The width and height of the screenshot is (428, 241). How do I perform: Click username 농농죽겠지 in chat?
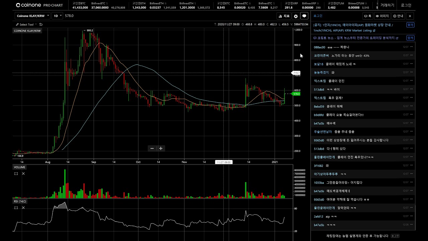(x=321, y=72)
